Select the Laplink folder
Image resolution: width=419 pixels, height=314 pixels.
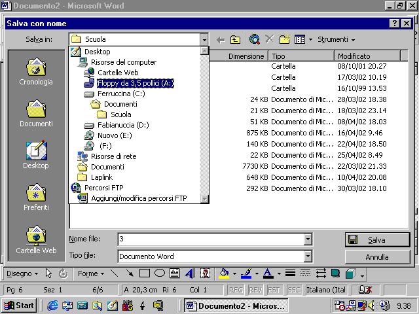(x=101, y=177)
